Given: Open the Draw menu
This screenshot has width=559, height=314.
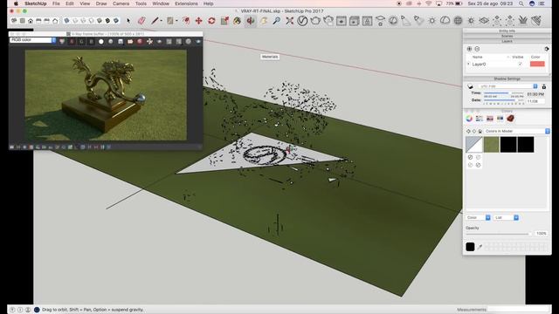Looking at the screenshot, I should point(101,3).
